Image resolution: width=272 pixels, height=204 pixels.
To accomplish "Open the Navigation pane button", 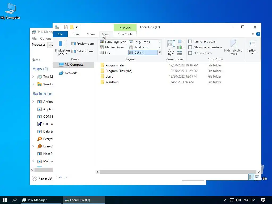I will [62, 48].
